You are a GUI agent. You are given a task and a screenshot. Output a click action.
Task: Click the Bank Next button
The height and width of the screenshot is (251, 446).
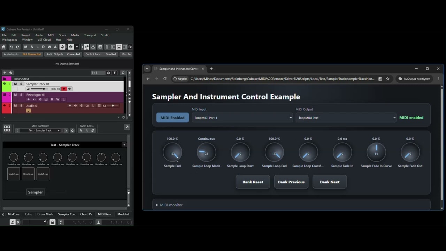tap(330, 182)
